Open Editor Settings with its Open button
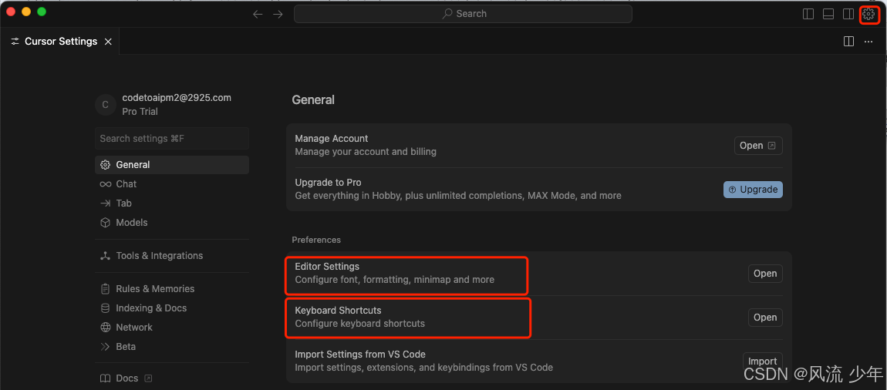 point(765,274)
